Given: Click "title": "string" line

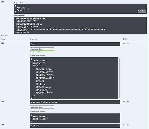Looking at the screenshot, I should click(42, 91).
